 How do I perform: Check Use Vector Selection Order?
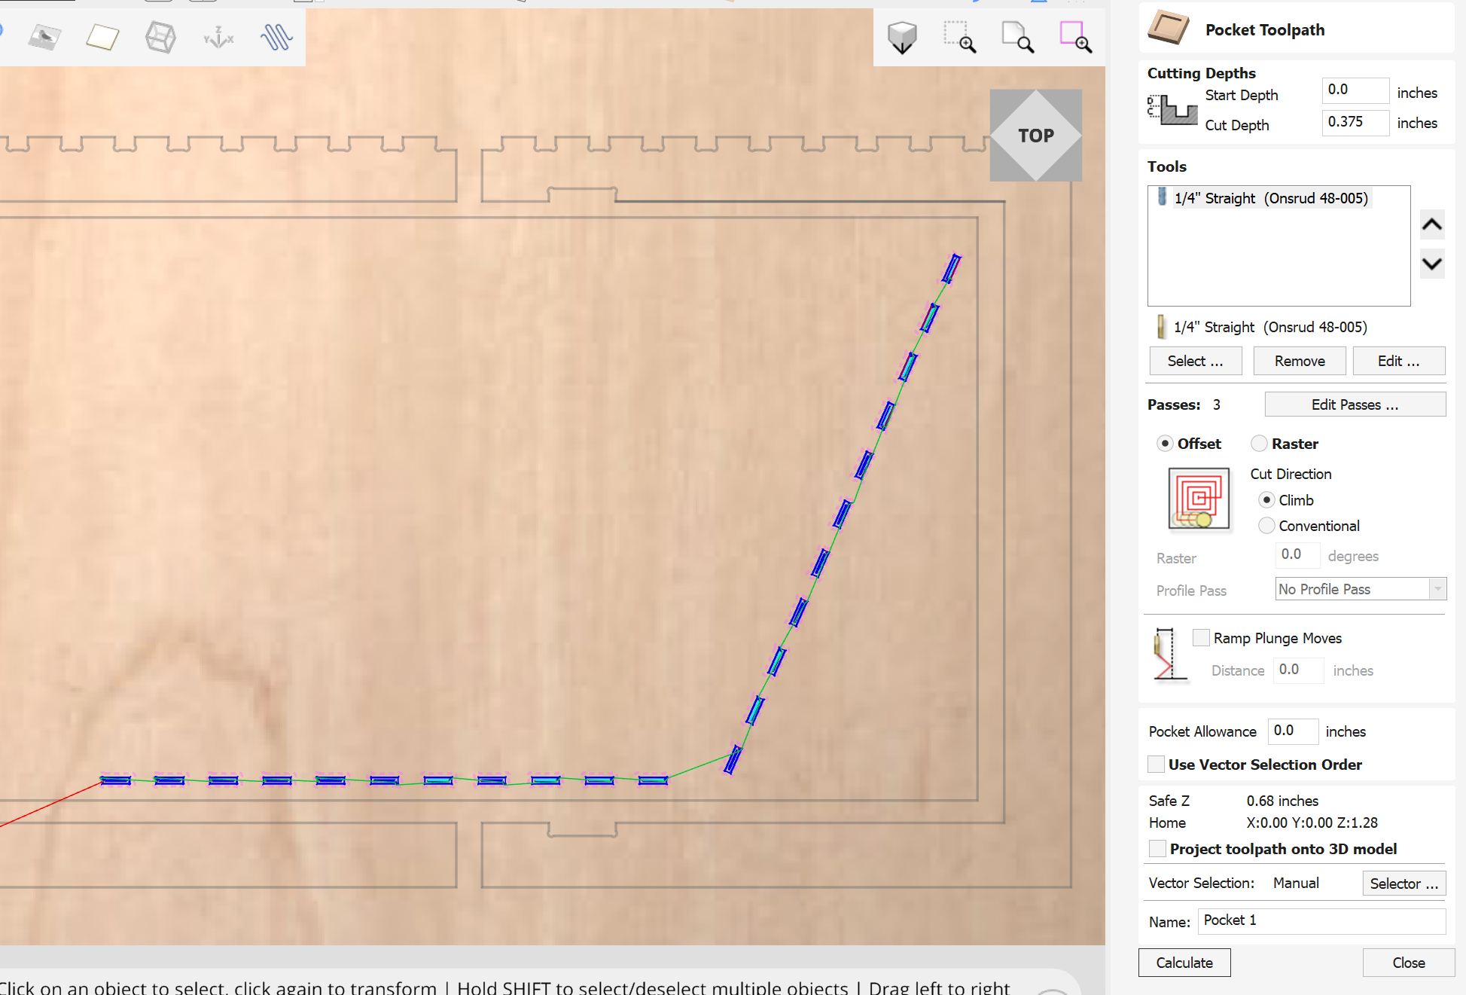(1156, 765)
